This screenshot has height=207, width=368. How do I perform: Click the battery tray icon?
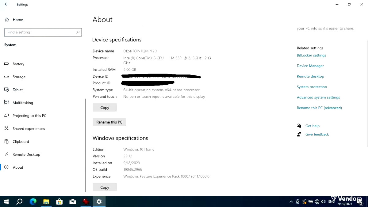(x=311, y=201)
